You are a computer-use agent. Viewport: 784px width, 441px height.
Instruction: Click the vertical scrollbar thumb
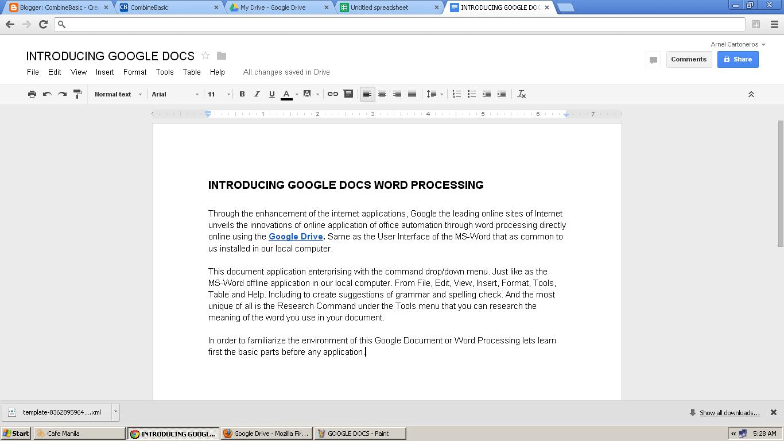pos(780,184)
